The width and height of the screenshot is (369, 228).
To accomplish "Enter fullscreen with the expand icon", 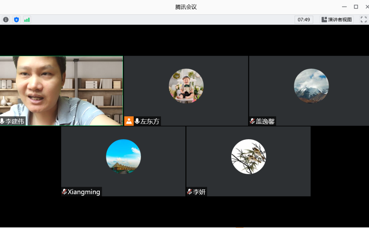I will pos(364,20).
